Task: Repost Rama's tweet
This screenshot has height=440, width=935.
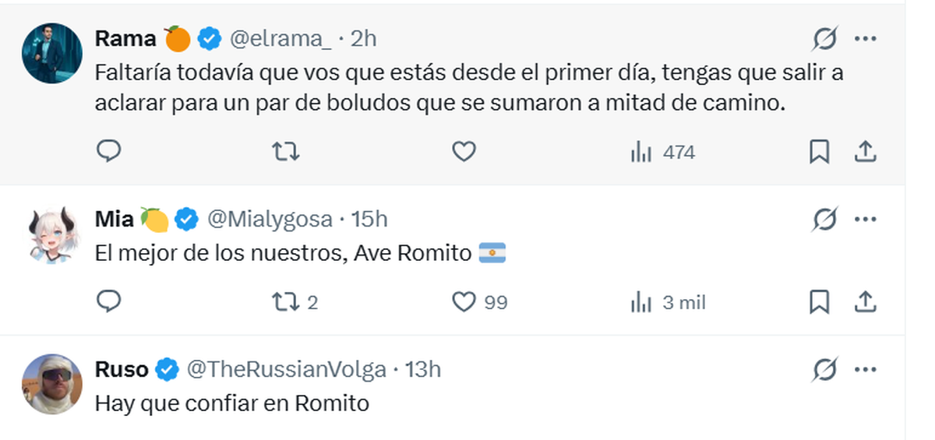Action: [x=286, y=152]
